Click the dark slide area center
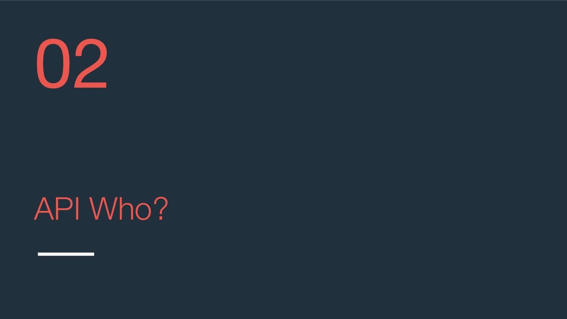 [283, 159]
